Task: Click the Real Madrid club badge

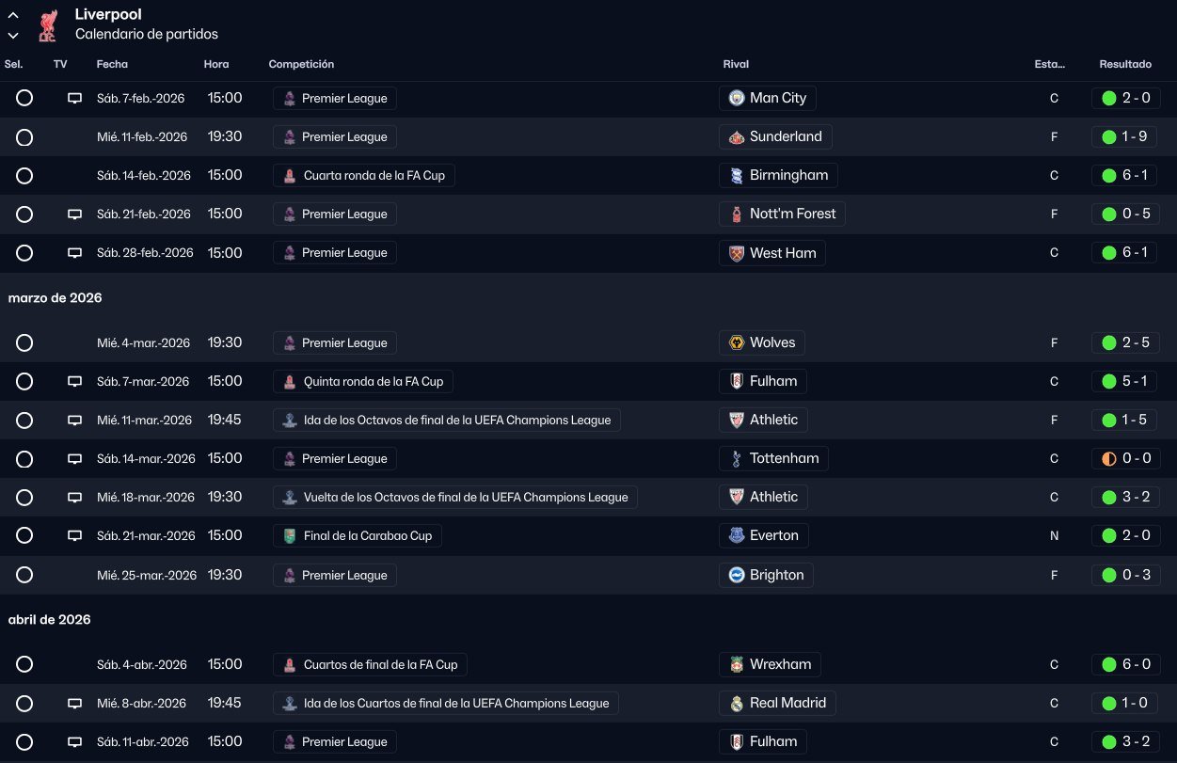Action: pyautogui.click(x=737, y=703)
